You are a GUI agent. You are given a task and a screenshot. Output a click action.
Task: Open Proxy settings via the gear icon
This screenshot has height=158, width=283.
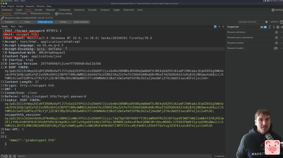(56, 14)
